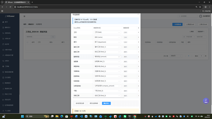Click the 导入Excel button

(203, 25)
